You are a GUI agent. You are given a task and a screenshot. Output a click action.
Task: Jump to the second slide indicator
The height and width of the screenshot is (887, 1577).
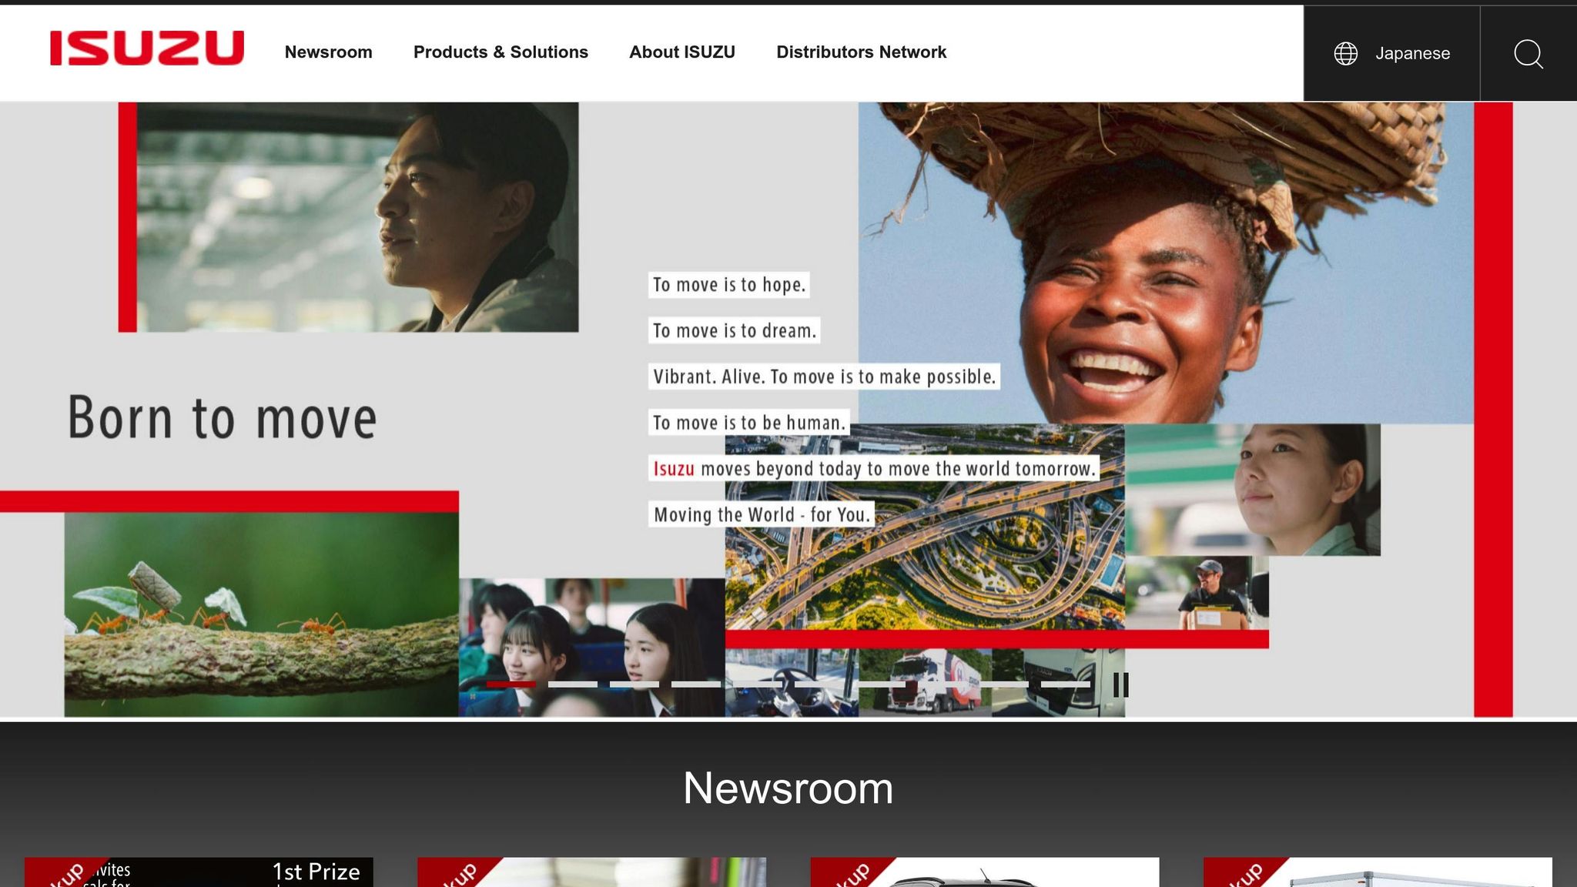(x=572, y=684)
